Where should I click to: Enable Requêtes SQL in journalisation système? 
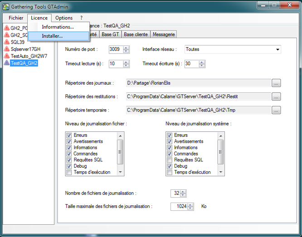(170, 160)
